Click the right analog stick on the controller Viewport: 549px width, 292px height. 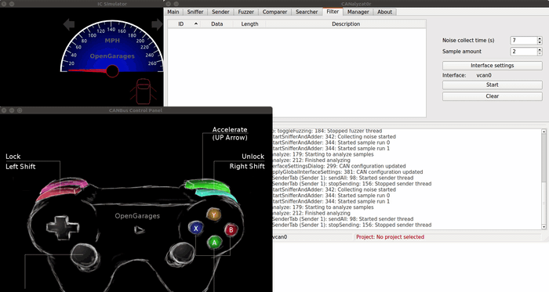(x=180, y=254)
